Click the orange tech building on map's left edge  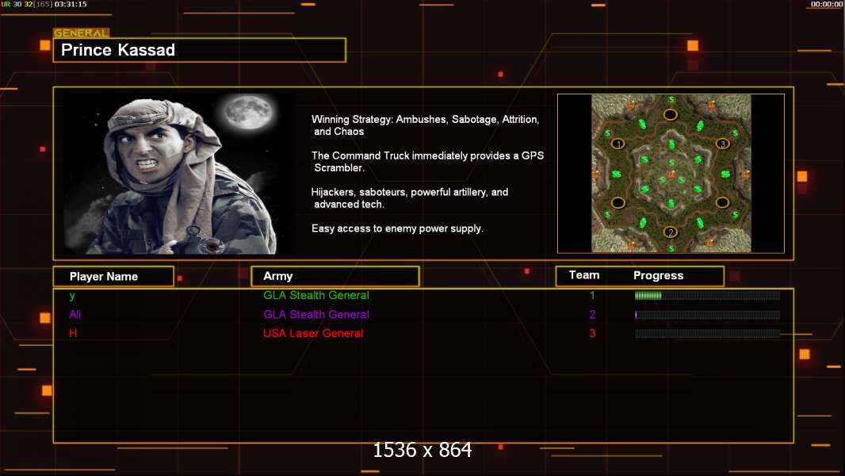(x=595, y=175)
